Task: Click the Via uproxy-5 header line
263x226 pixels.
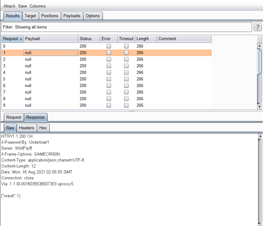Action: tap(37, 184)
